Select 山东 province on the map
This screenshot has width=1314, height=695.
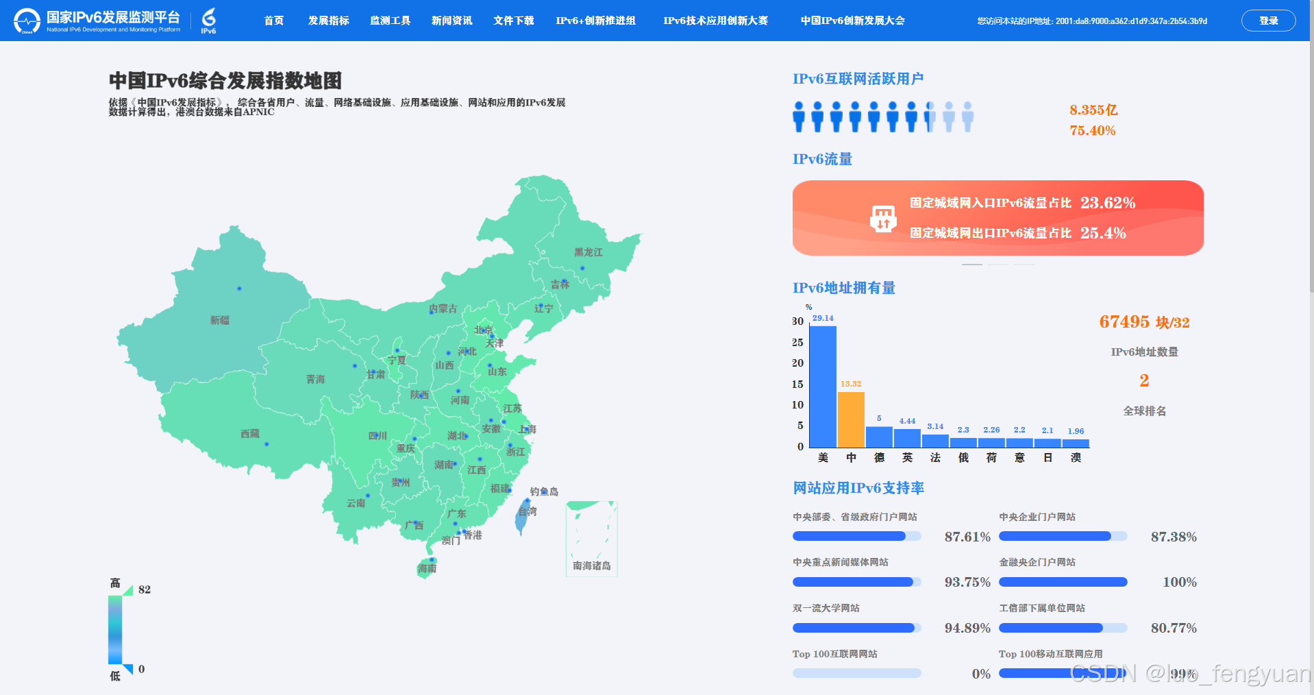[x=497, y=371]
